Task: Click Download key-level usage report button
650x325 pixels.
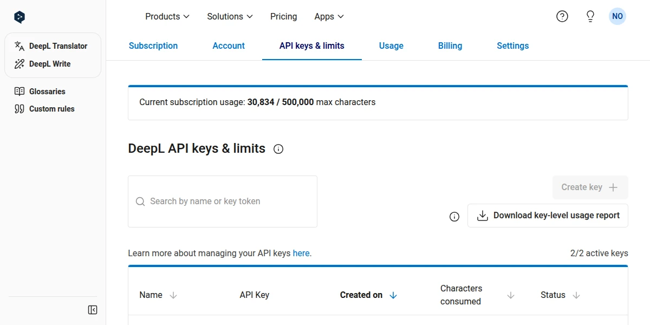Action: tap(548, 216)
